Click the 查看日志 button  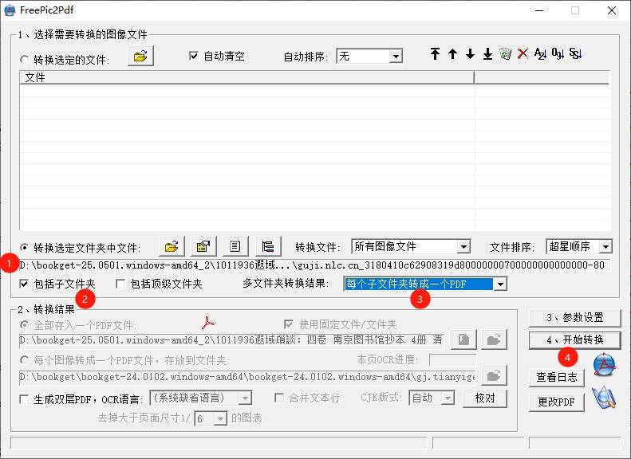coord(556,378)
